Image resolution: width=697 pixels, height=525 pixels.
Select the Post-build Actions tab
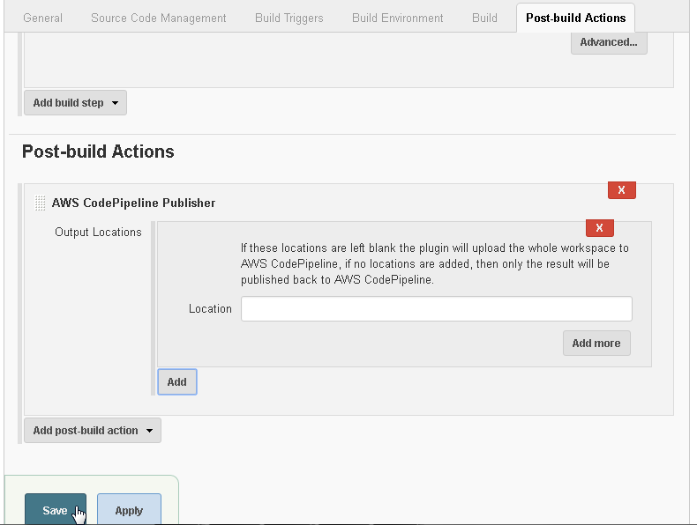575,18
